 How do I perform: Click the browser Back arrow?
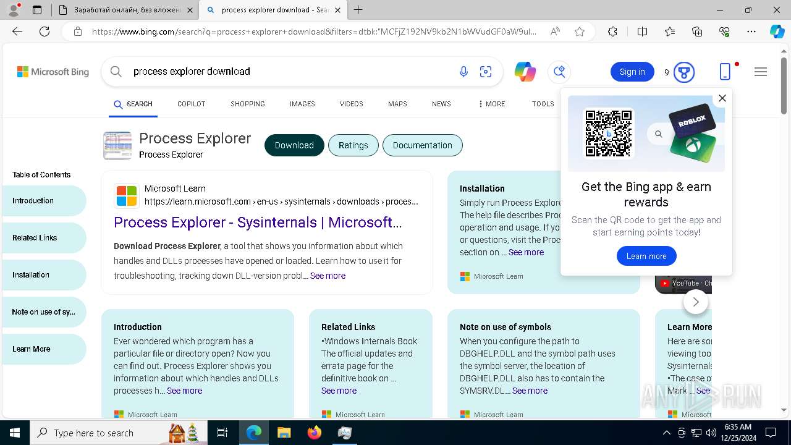[17, 32]
